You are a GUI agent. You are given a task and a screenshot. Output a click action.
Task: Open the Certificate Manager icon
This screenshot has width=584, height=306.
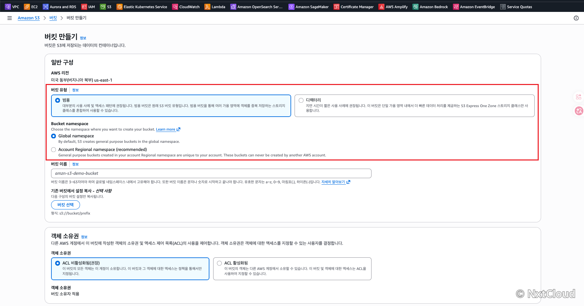[x=336, y=7]
